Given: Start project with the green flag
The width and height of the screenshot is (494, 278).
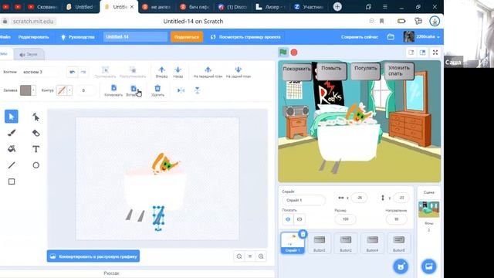Looking at the screenshot, I should click(283, 53).
